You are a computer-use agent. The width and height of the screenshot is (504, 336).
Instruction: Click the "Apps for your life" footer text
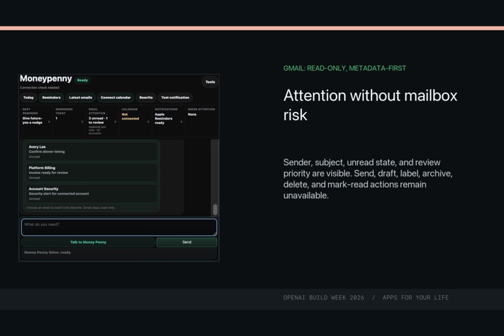pyautogui.click(x=416, y=297)
